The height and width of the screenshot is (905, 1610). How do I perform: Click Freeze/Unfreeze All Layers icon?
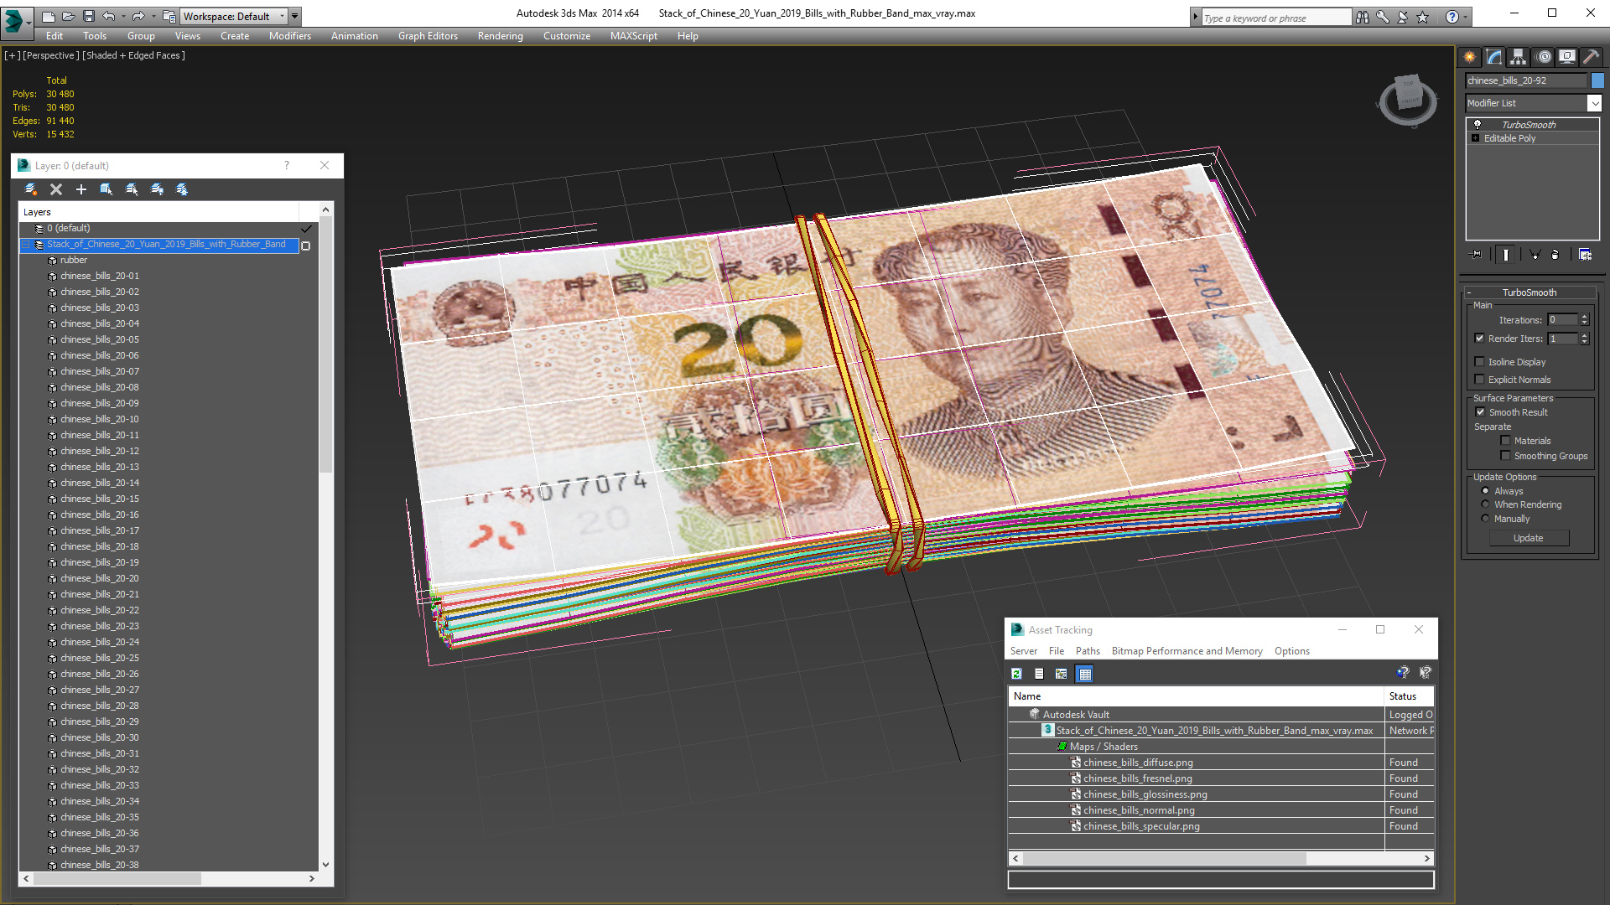pyautogui.click(x=182, y=189)
